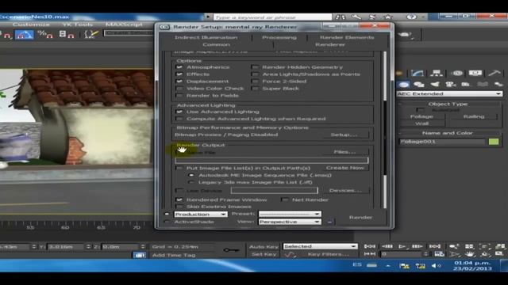Click the Render button

pos(360,218)
